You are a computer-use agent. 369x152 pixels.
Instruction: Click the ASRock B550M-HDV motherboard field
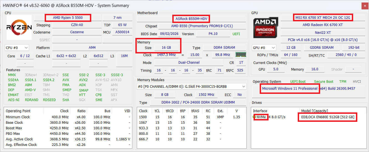coord(191,19)
